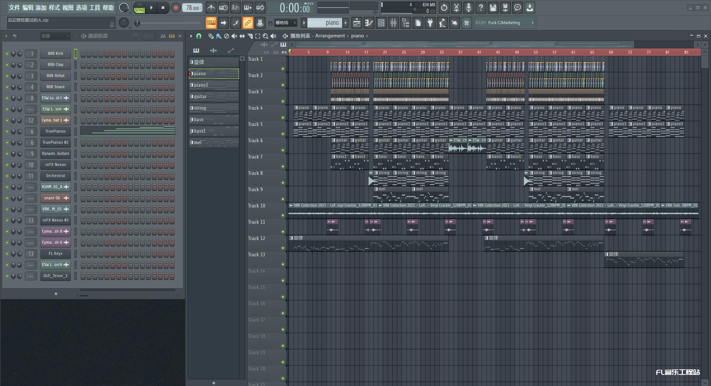Image resolution: width=711 pixels, height=386 pixels.
Task: Click the tempo 78.000 field
Action: pyautogui.click(x=192, y=7)
